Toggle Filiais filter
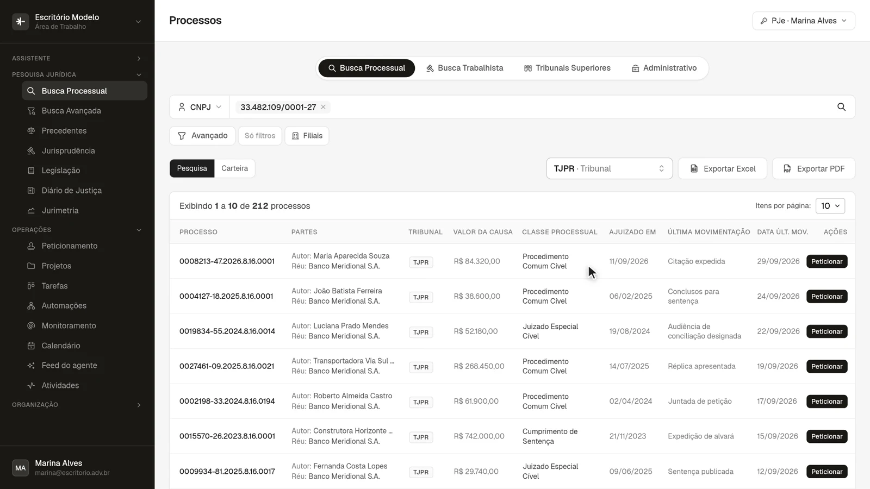 click(307, 136)
